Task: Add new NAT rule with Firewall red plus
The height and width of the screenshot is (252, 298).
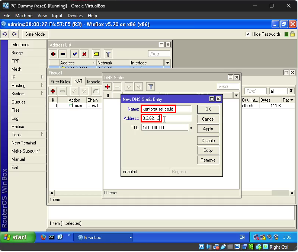Action: point(53,91)
